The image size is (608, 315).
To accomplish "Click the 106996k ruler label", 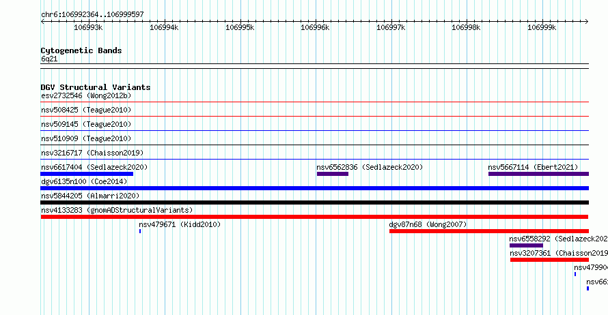I will tap(315, 27).
